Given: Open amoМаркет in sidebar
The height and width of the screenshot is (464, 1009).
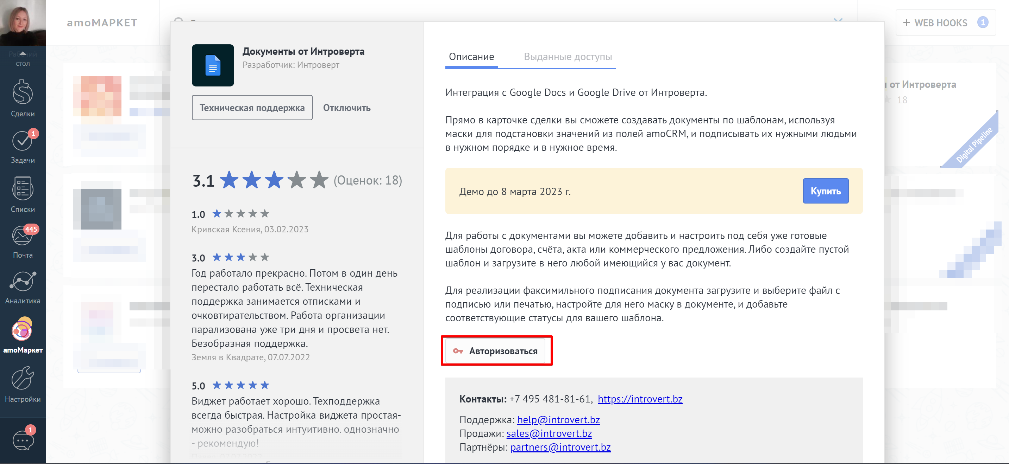Looking at the screenshot, I should point(23,336).
